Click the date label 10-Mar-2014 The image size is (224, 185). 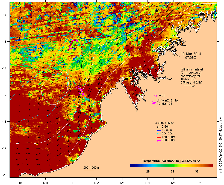coord(191,54)
